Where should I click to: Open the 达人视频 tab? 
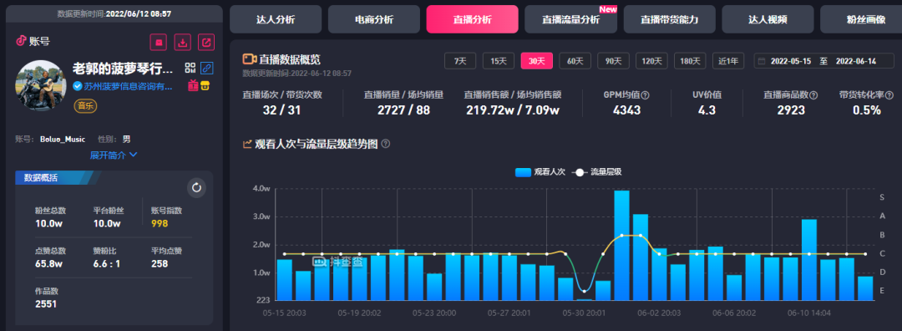(x=768, y=19)
